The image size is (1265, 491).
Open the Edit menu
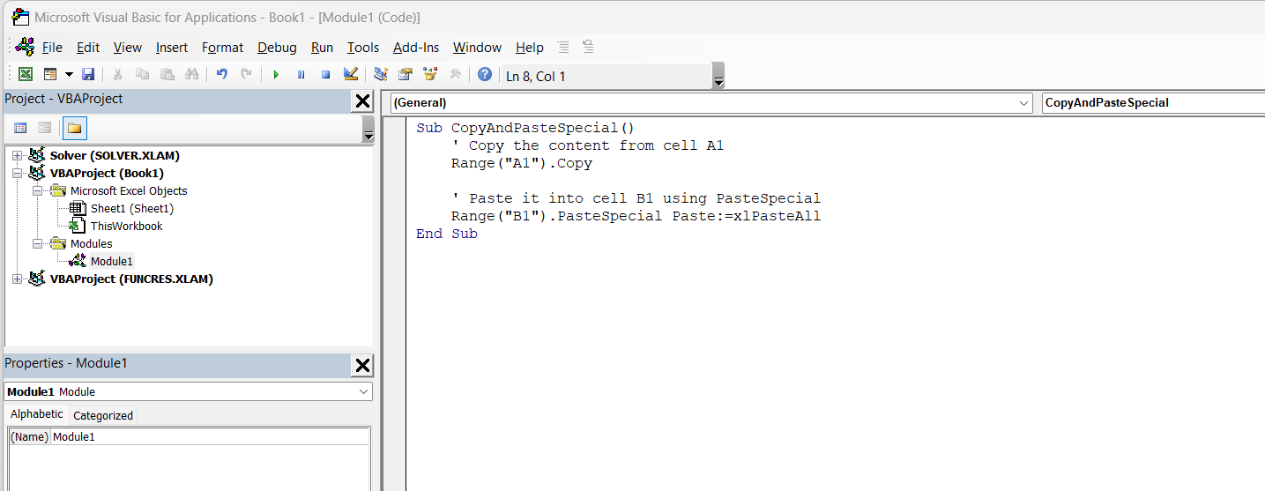(x=88, y=48)
